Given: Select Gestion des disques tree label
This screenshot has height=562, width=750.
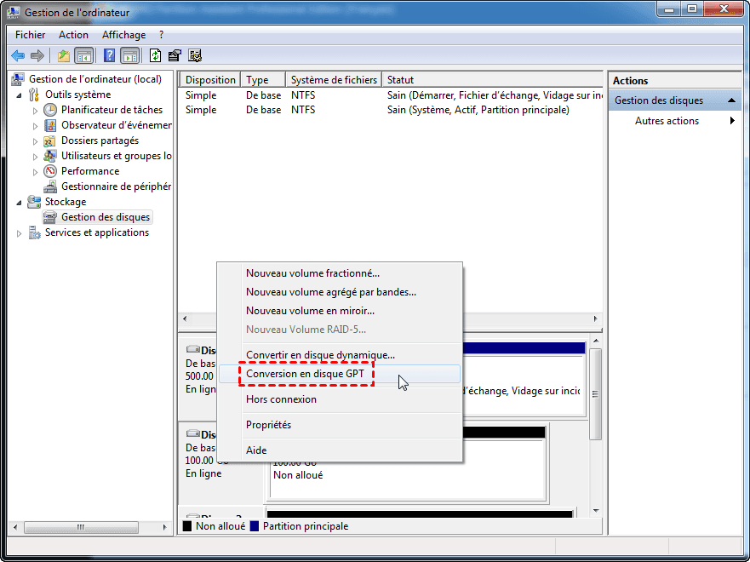Looking at the screenshot, I should 106,217.
